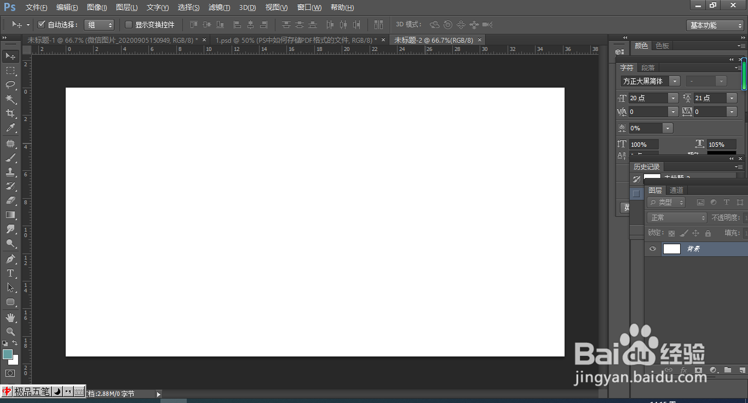Toggle lock transparent pixels
The width and height of the screenshot is (748, 403).
pos(671,233)
